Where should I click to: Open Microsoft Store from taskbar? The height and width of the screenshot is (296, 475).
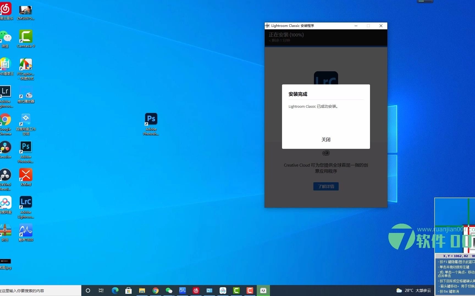tap(128, 291)
